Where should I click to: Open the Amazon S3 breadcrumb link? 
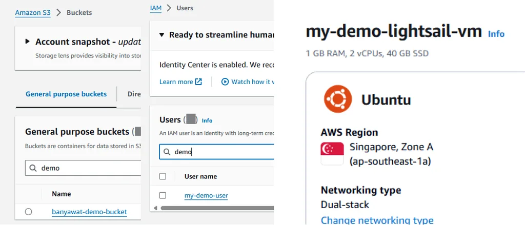[33, 13]
